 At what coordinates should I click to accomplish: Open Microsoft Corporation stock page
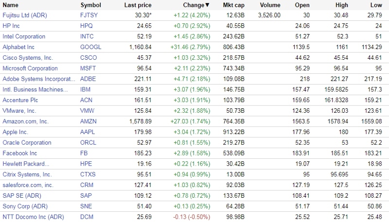[x=30, y=68]
